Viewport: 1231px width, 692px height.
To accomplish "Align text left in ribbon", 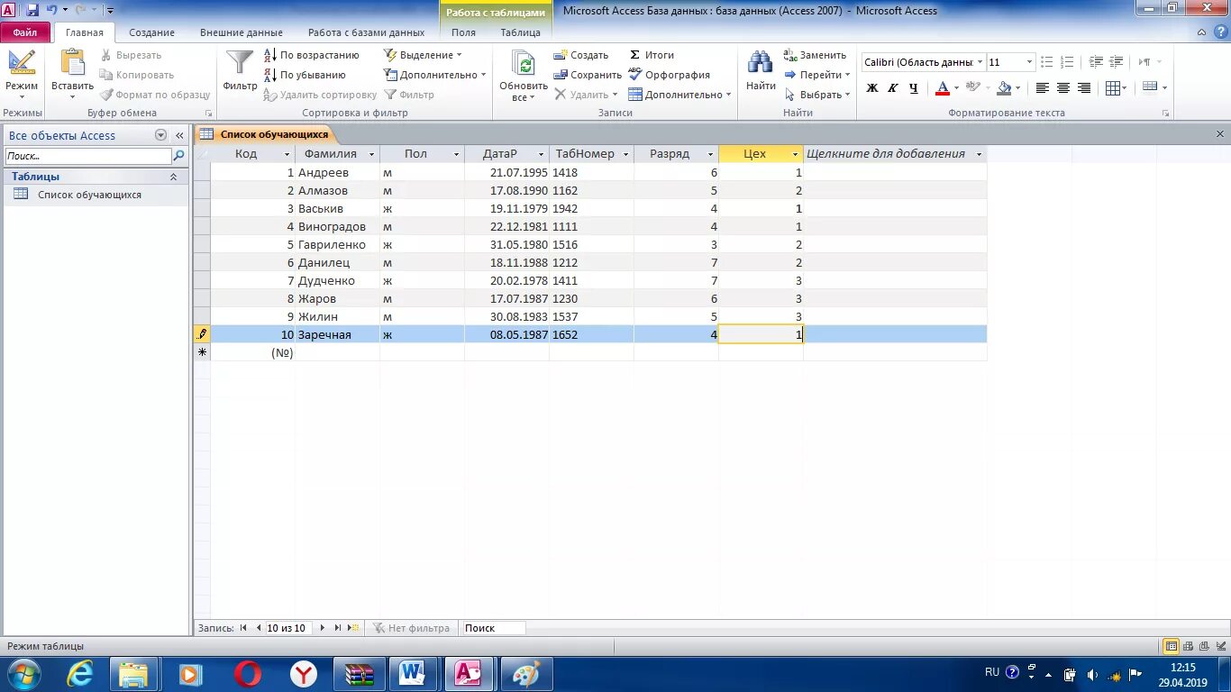I will click(x=1042, y=88).
